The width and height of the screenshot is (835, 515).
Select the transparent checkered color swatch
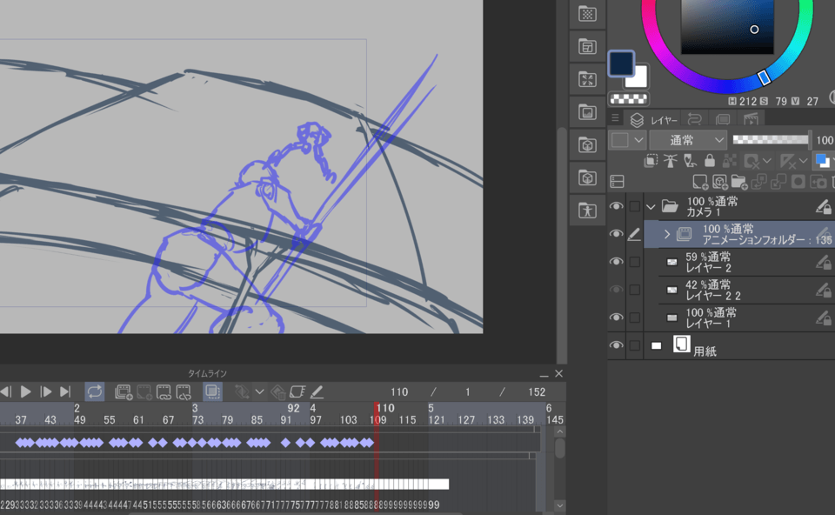click(x=629, y=99)
